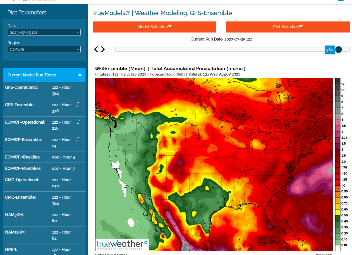Open the Plot Selection menu
Image resolution: width=352 pixels, height=255 pixels.
[x=288, y=27]
